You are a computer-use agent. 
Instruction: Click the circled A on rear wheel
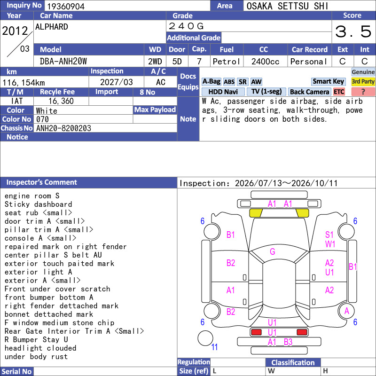pos(346,311)
